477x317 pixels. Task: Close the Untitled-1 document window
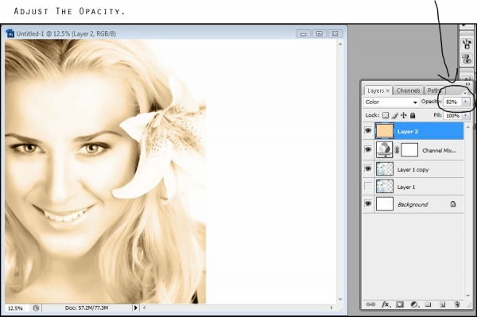pyautogui.click(x=335, y=33)
